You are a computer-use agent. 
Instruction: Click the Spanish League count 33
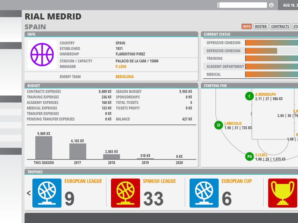point(153,199)
